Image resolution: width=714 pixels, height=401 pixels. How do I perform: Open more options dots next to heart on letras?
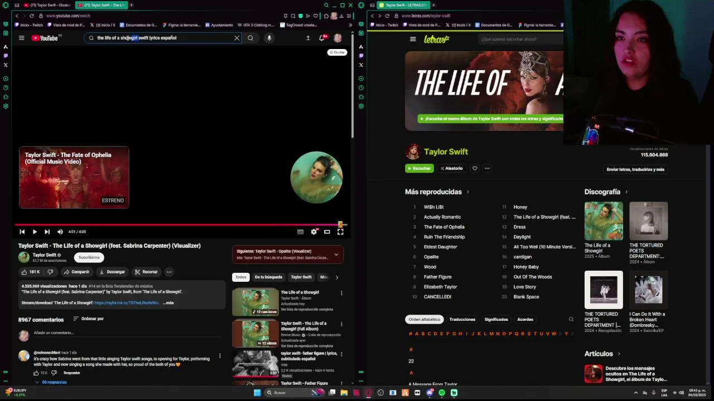click(487, 168)
